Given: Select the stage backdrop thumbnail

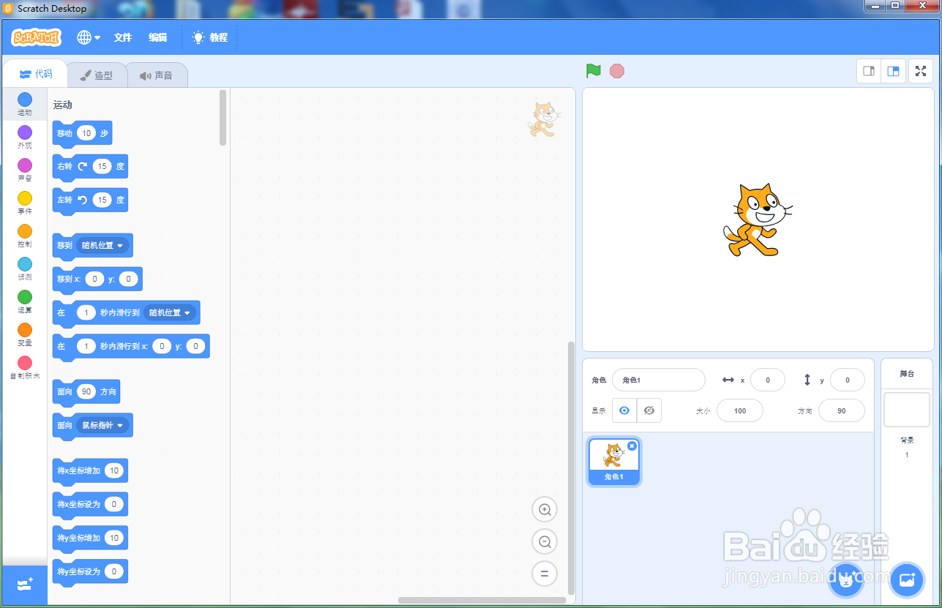Looking at the screenshot, I should click(907, 410).
